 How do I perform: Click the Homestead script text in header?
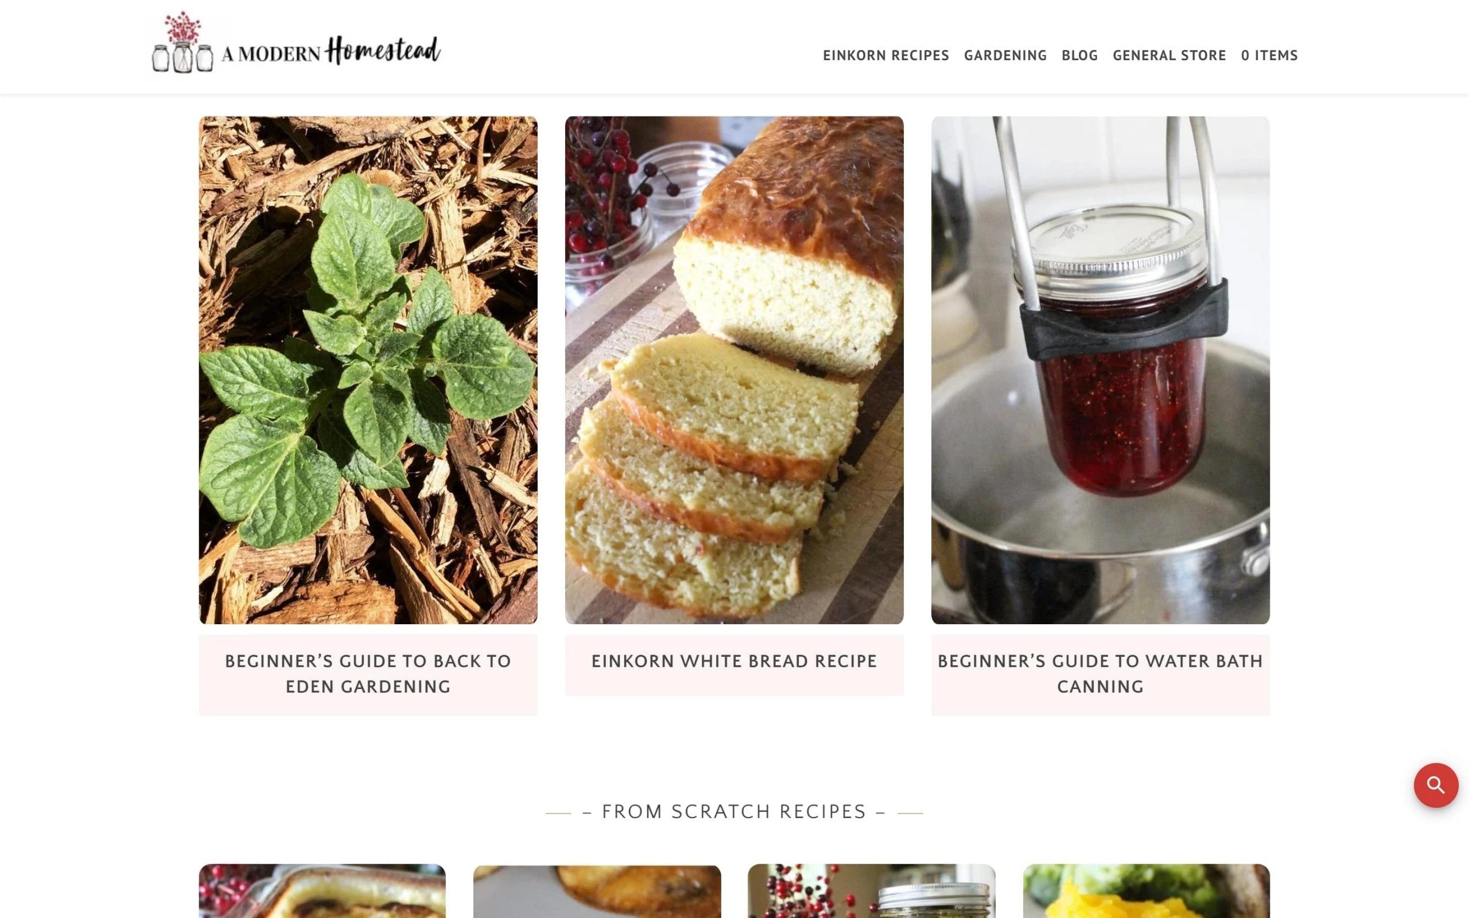pos(382,50)
